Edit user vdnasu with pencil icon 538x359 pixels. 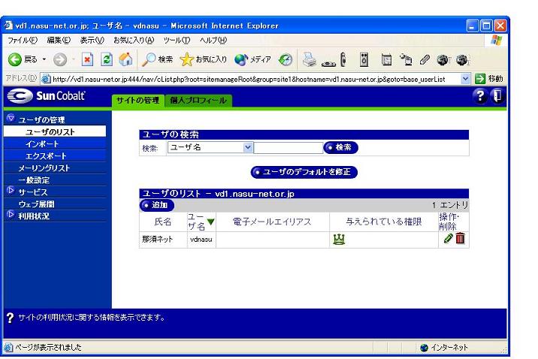coord(448,238)
